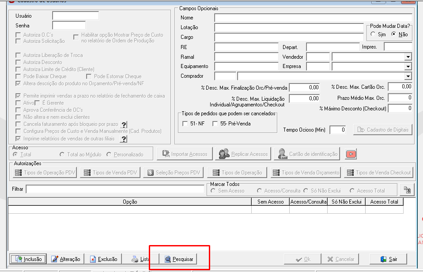The width and height of the screenshot is (423, 272).
Task: Toggle Pode Estornar Cheque checkbox
Action: click(89, 77)
